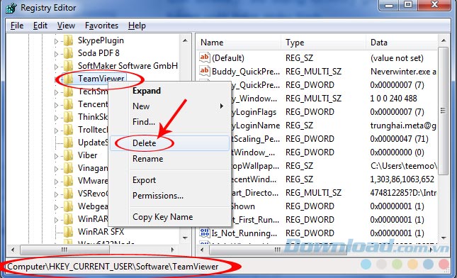The width and height of the screenshot is (457, 278).
Task: Expand the ThinkSk key
Action: click(x=56, y=118)
